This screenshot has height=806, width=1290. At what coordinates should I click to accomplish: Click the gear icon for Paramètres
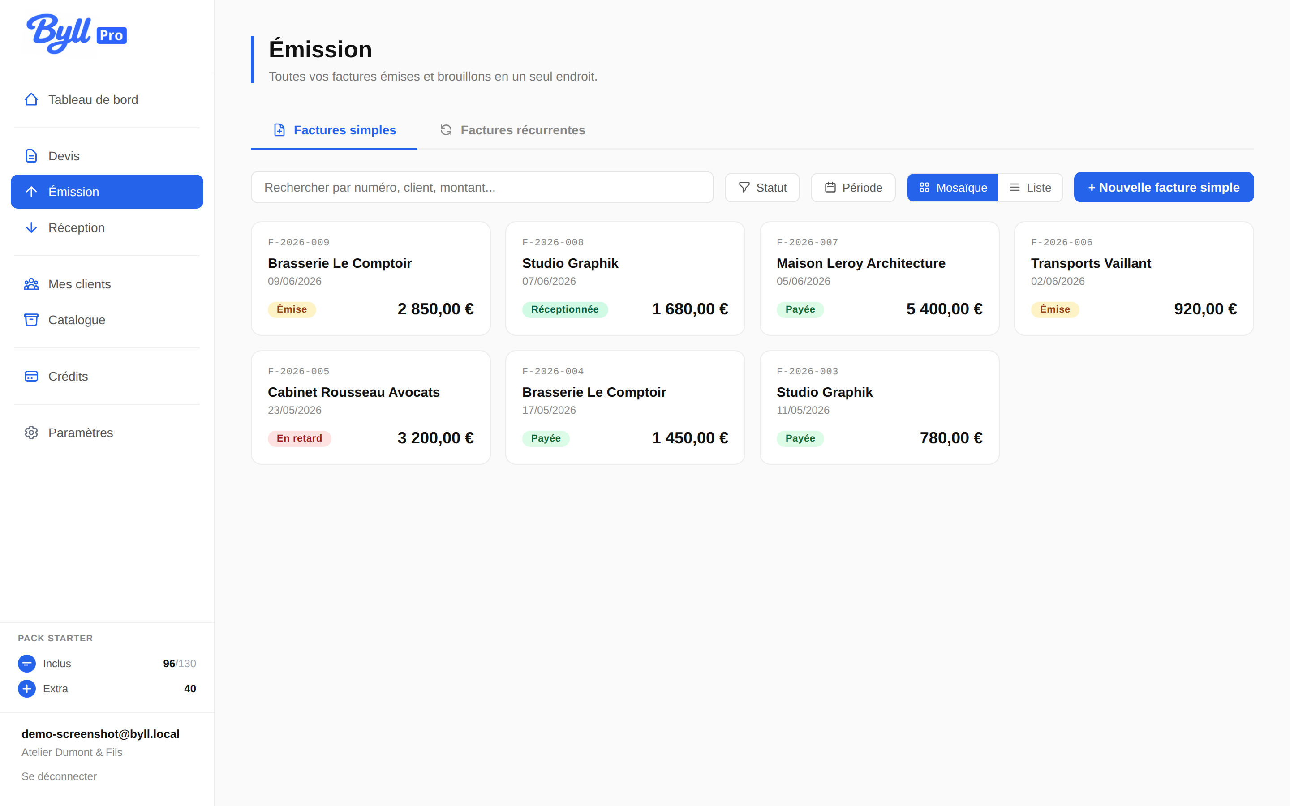click(x=31, y=433)
